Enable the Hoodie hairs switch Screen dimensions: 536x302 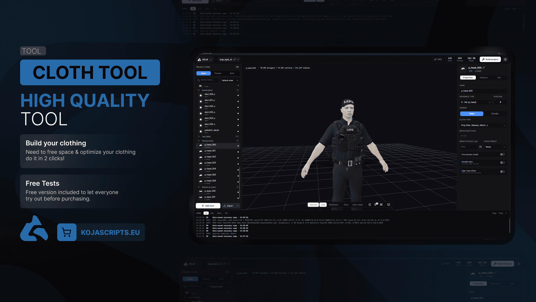pyautogui.click(x=502, y=162)
